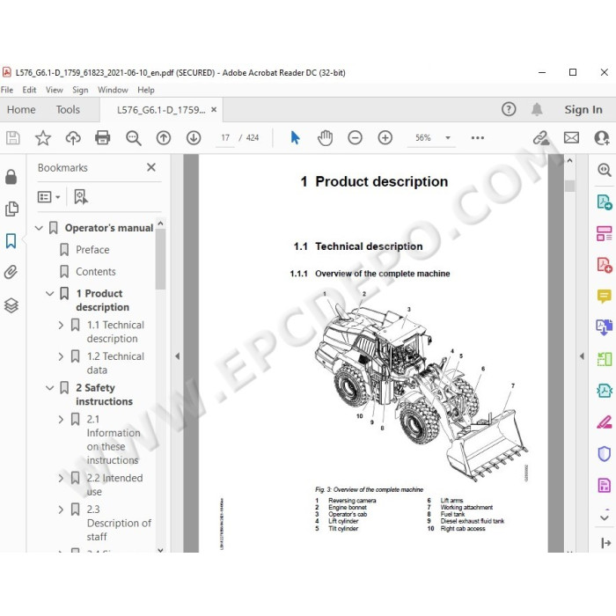The height and width of the screenshot is (616, 616).
Task: Open the Protect shield tool icon
Action: (604, 454)
